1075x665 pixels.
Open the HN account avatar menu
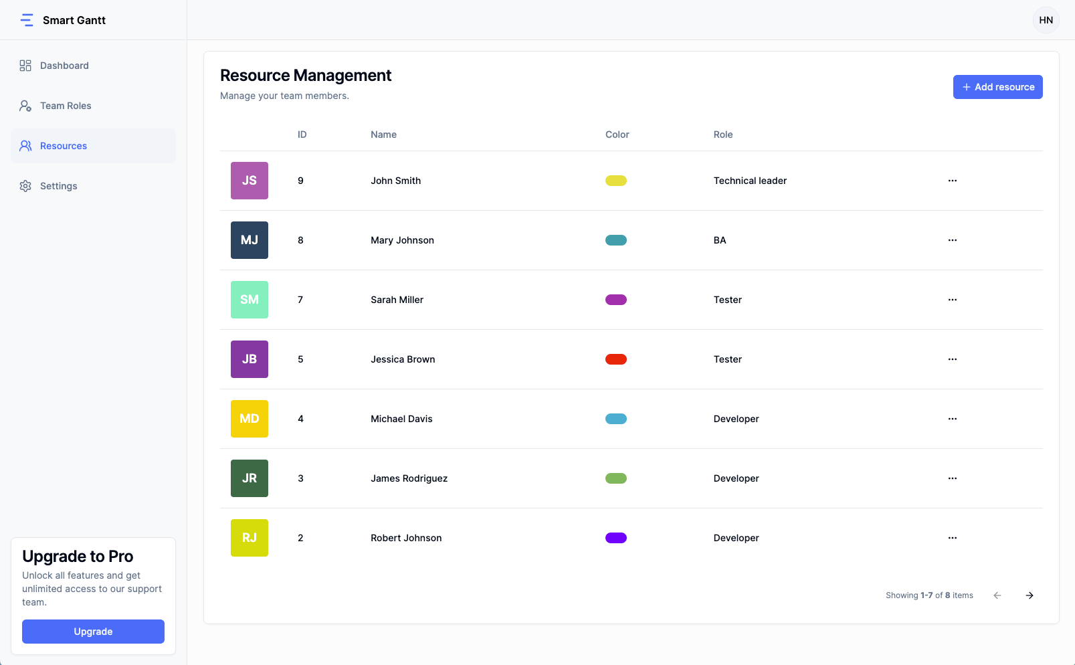point(1045,19)
